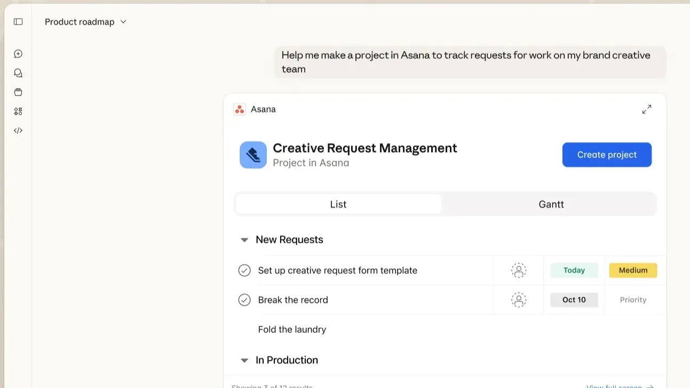Viewport: 690px width, 388px height.
Task: Switch to the Gantt tab
Action: point(551,204)
